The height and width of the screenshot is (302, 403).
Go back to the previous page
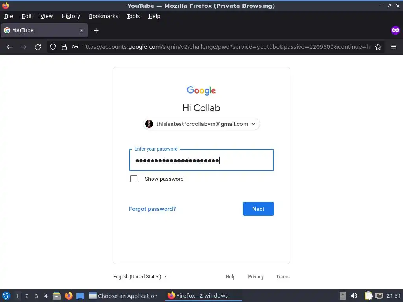coord(9,47)
